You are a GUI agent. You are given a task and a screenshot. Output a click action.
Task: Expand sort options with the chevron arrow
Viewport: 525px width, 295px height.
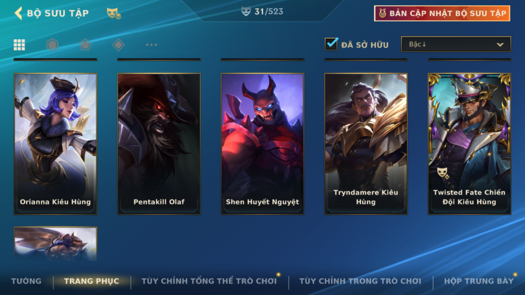[x=500, y=45]
